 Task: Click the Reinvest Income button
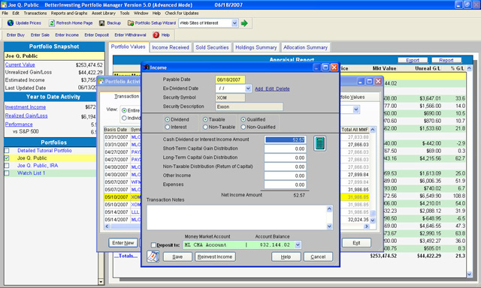tap(215, 256)
